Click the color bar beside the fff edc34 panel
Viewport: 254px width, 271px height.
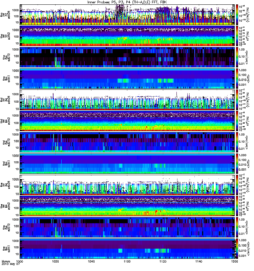point(237,185)
